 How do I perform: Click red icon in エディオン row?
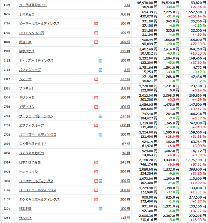(x=96, y=107)
